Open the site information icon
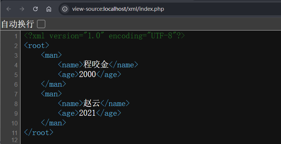 [65, 9]
